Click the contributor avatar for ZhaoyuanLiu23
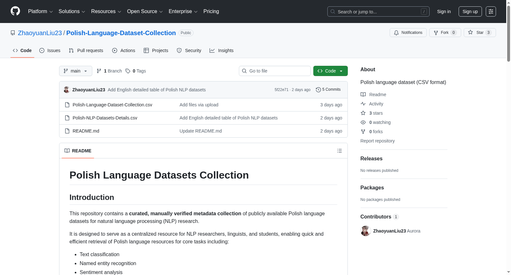Image resolution: width=511 pixels, height=275 pixels. [x=366, y=231]
